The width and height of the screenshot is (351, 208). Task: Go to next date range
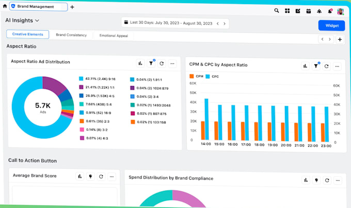(225, 24)
